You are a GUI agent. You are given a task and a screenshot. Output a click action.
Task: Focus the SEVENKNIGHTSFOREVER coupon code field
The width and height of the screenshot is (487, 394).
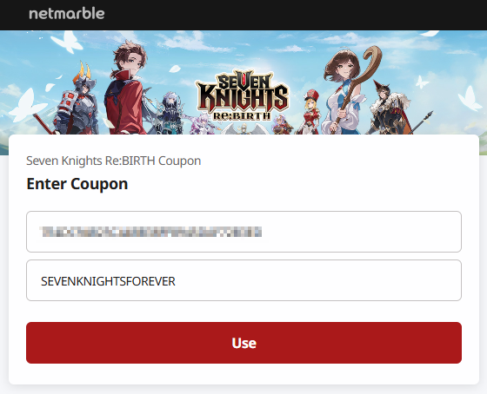click(243, 280)
